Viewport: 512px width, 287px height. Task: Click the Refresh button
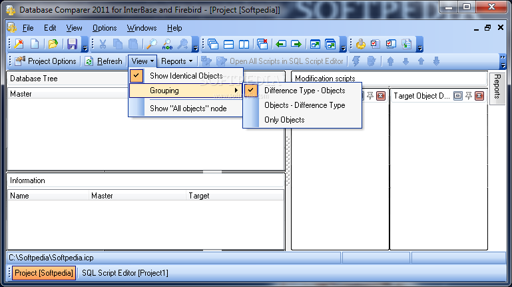[x=103, y=61]
